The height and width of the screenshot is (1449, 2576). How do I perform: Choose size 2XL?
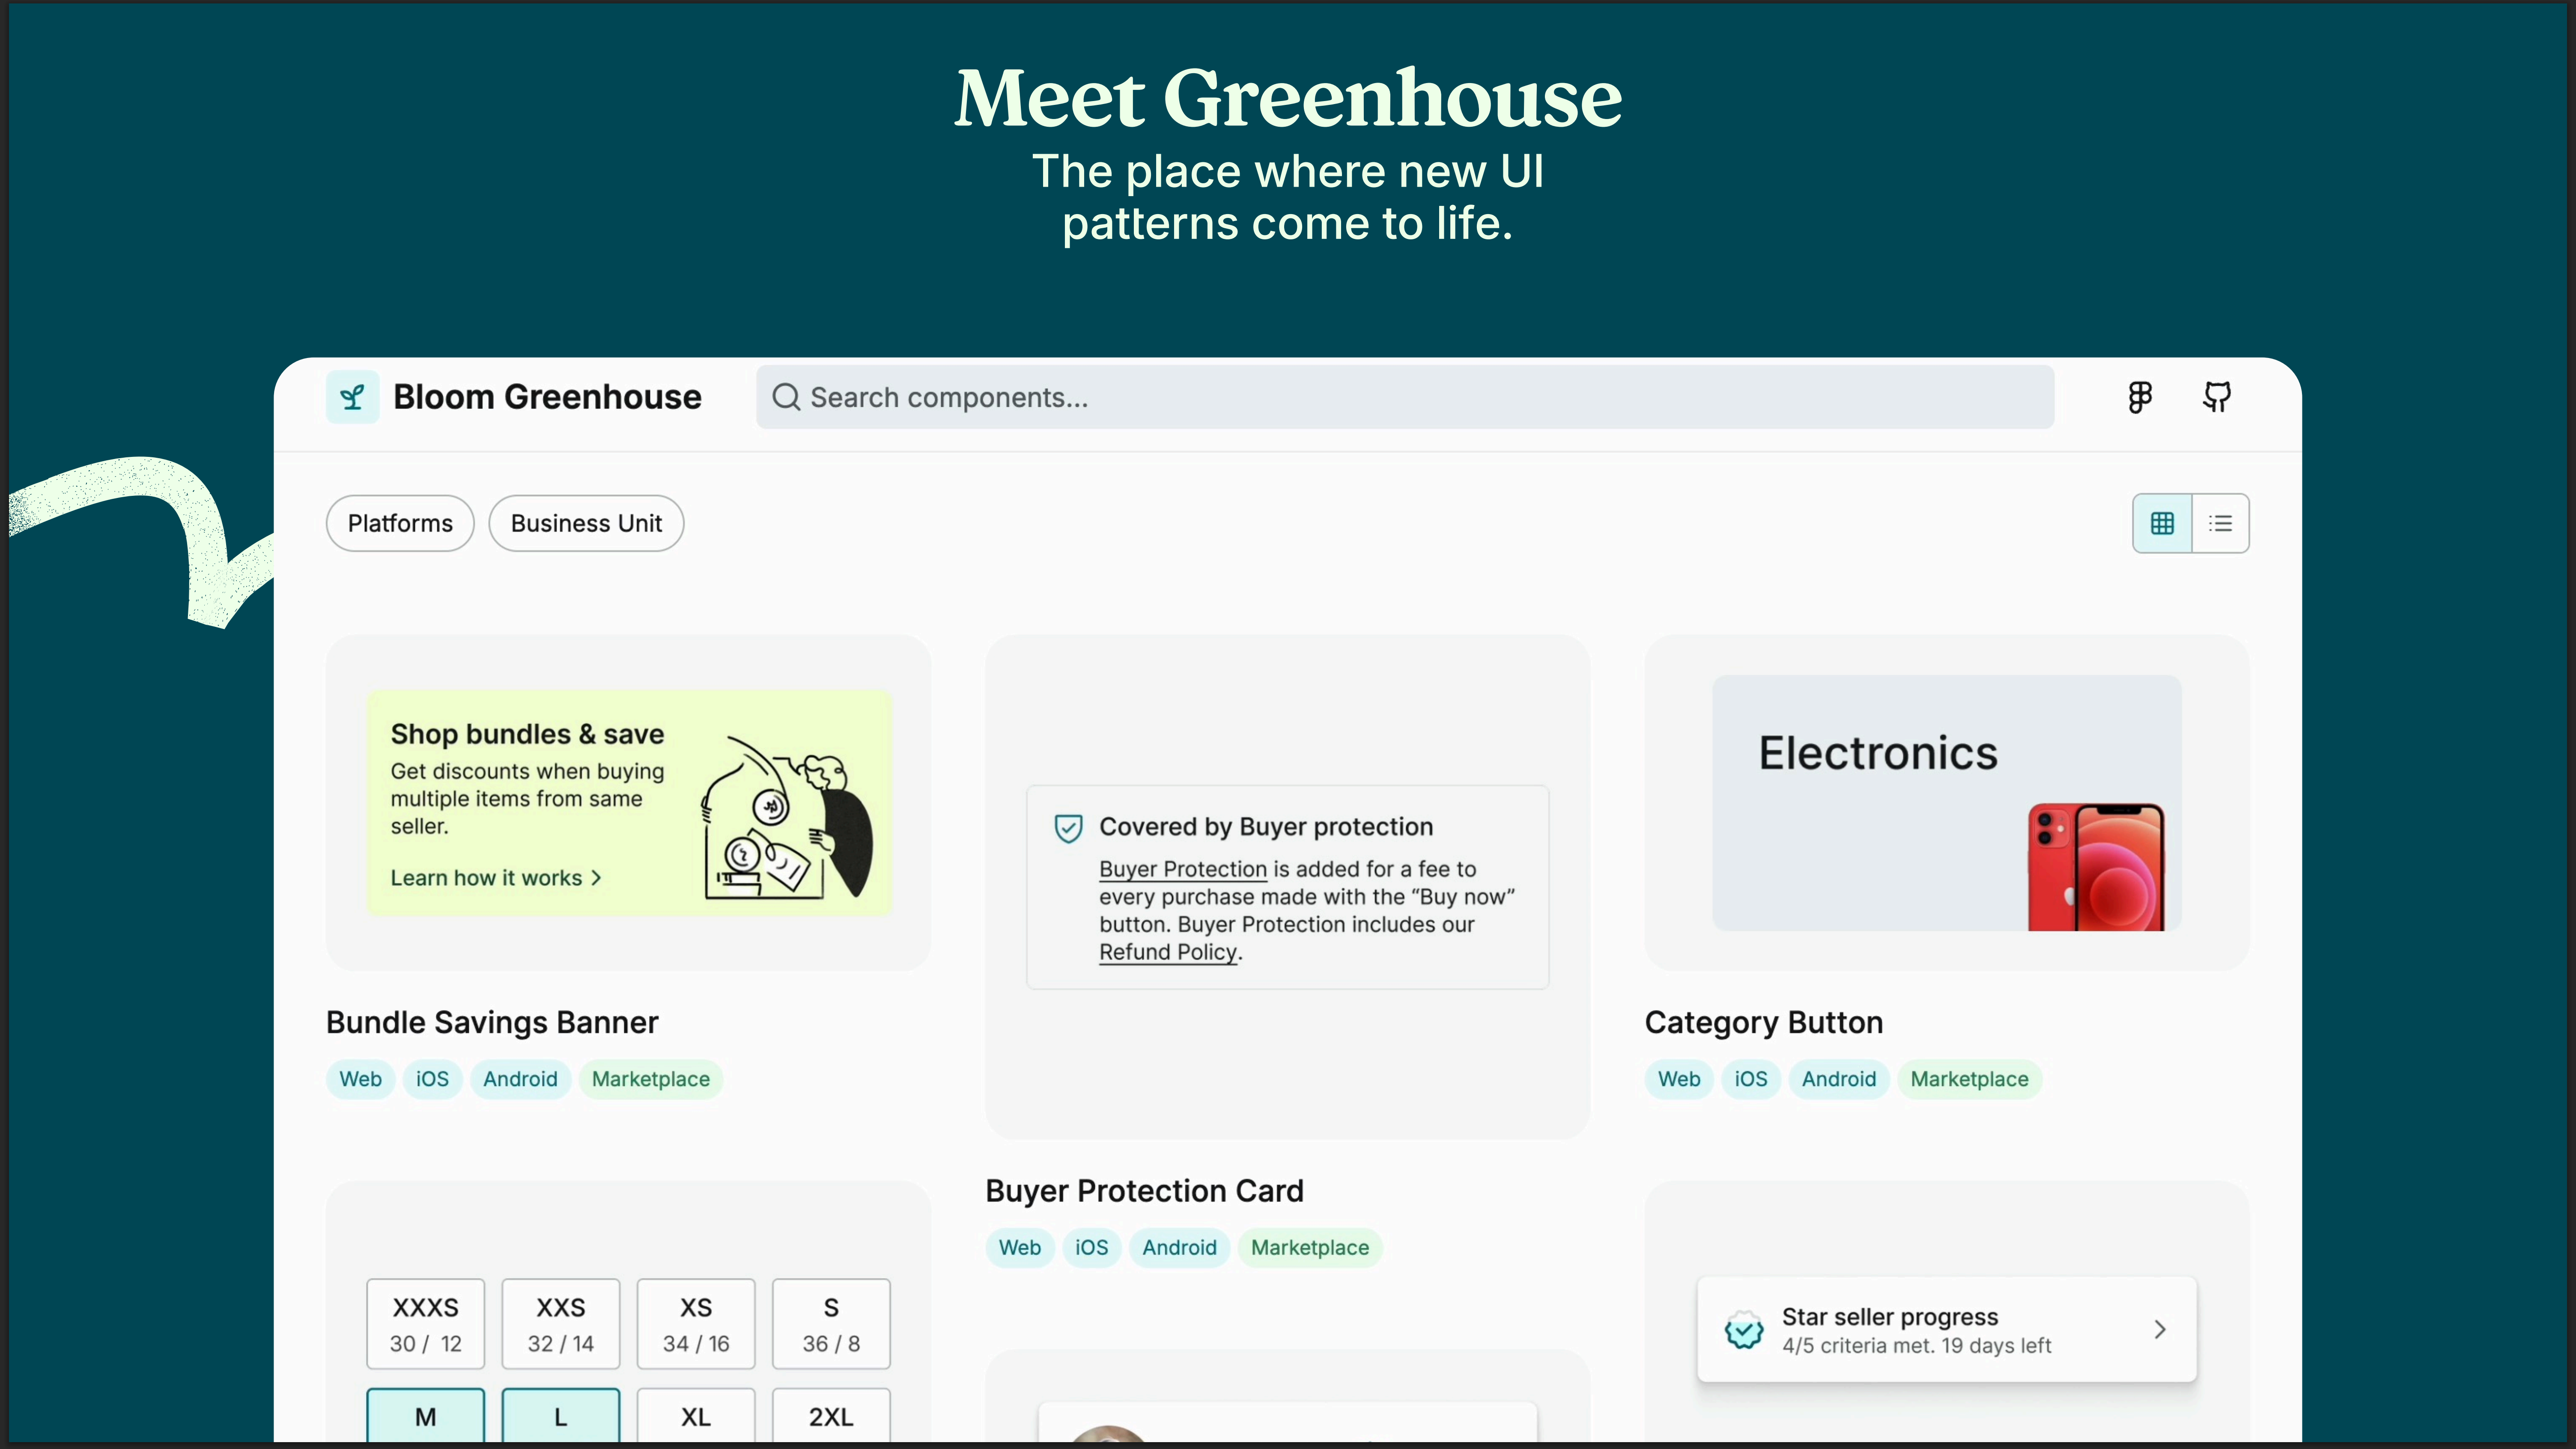(x=831, y=1416)
